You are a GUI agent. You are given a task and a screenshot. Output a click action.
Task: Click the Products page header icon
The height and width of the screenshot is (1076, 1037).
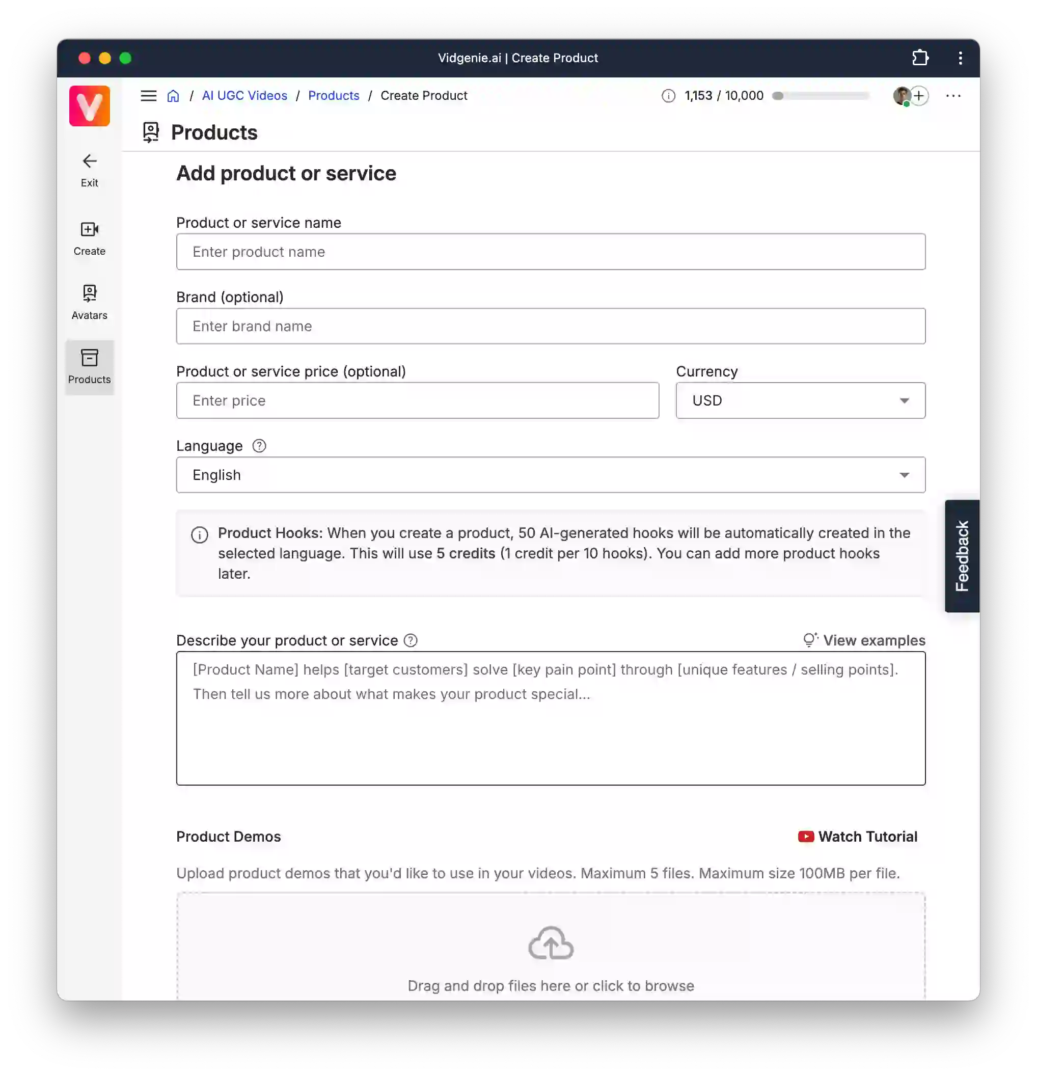click(x=151, y=132)
